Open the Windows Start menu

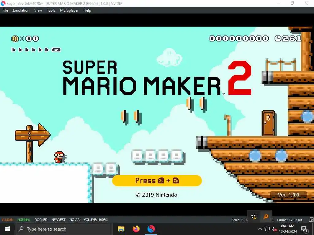click(x=7, y=229)
